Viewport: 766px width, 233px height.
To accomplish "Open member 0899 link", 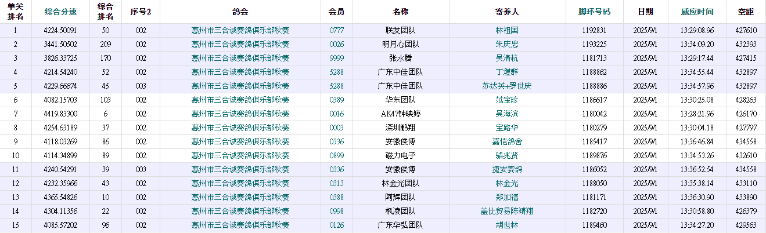I will [x=336, y=155].
